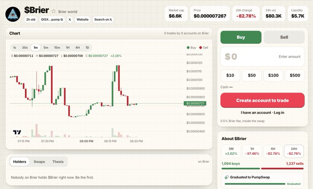Click the 24h vol $80.3K card
Viewport: 313px width, 189px height.
pyautogui.click(x=273, y=14)
